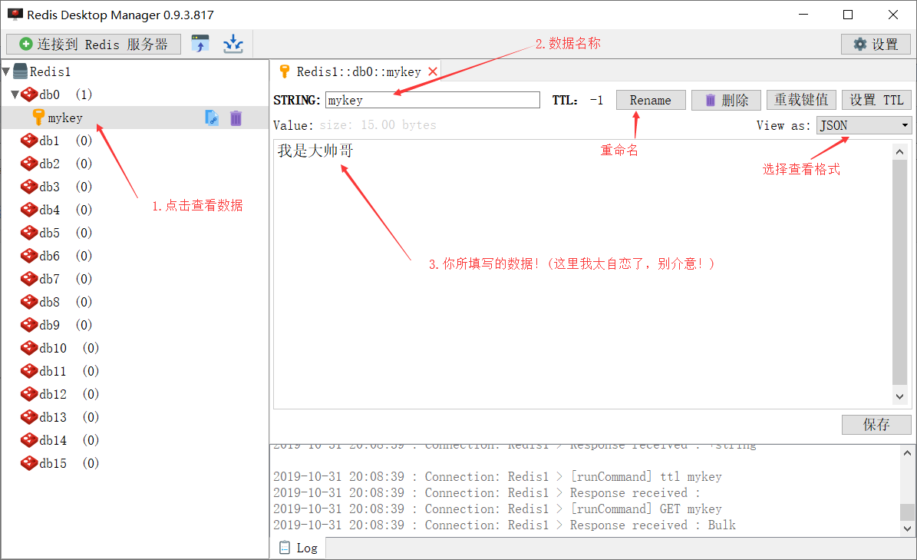Viewport: 917px width, 560px height.
Task: Open the Log tab
Action: [299, 548]
